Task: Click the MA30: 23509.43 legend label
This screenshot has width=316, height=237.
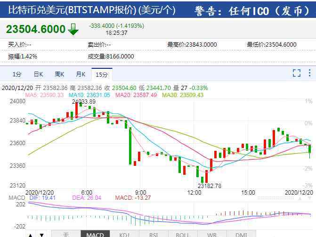Action: tap(183, 95)
